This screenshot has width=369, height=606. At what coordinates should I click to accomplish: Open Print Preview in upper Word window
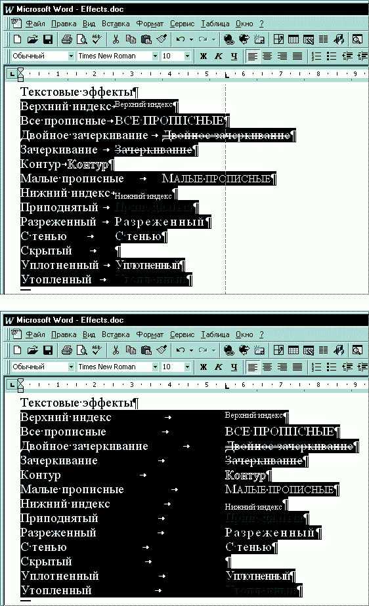pyautogui.click(x=81, y=39)
